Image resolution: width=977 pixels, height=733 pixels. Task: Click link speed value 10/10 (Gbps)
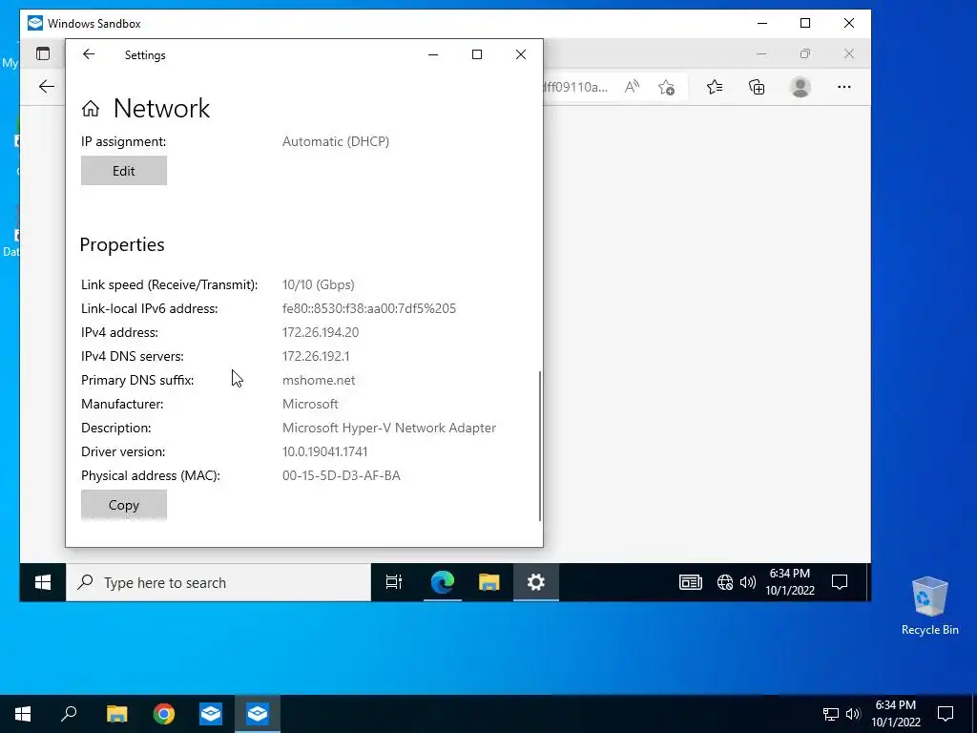pyautogui.click(x=319, y=284)
